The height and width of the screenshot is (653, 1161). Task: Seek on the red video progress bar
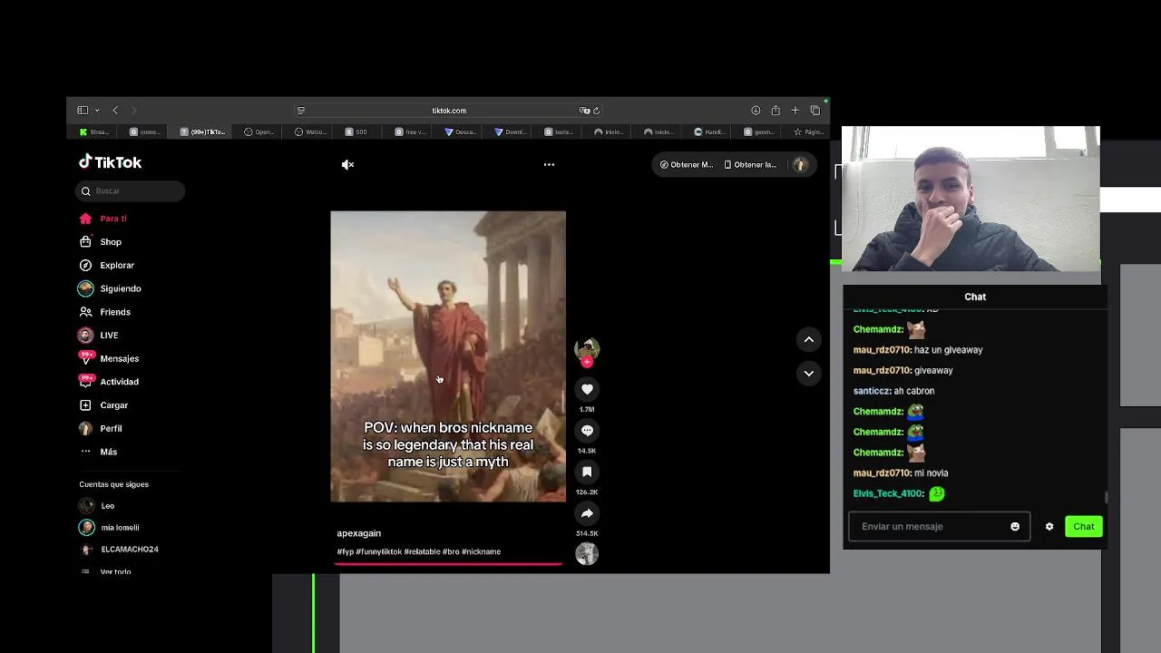pos(448,563)
